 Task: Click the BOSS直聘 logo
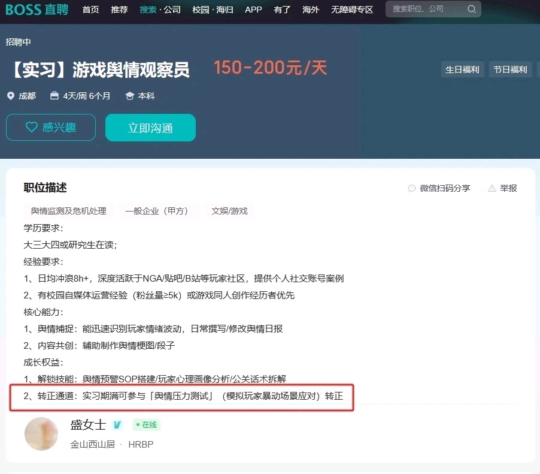(37, 10)
